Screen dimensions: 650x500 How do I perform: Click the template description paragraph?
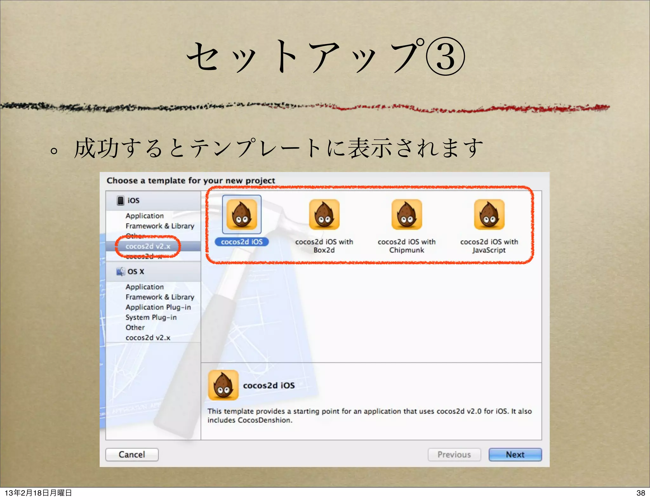click(x=369, y=416)
